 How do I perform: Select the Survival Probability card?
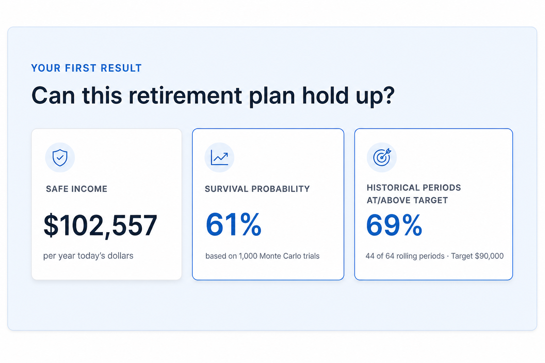[x=268, y=204]
